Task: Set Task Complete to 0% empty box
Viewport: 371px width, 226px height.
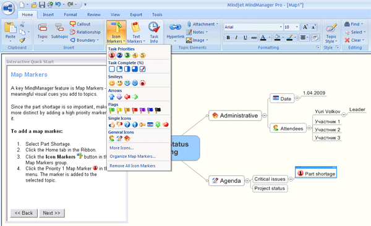Action: click(x=112, y=69)
